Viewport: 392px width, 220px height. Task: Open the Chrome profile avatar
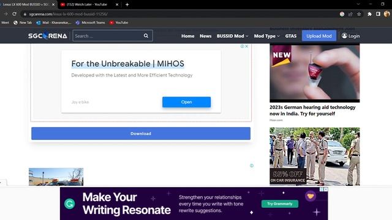point(386,14)
